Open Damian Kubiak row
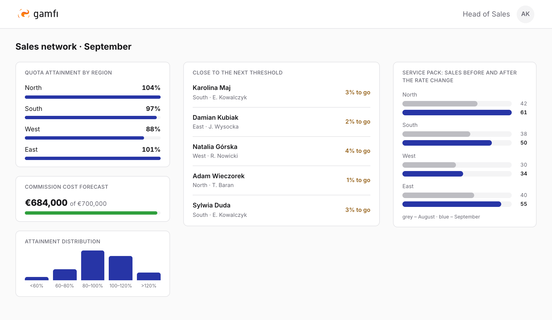Image resolution: width=552 pixels, height=320 pixels. point(282,122)
